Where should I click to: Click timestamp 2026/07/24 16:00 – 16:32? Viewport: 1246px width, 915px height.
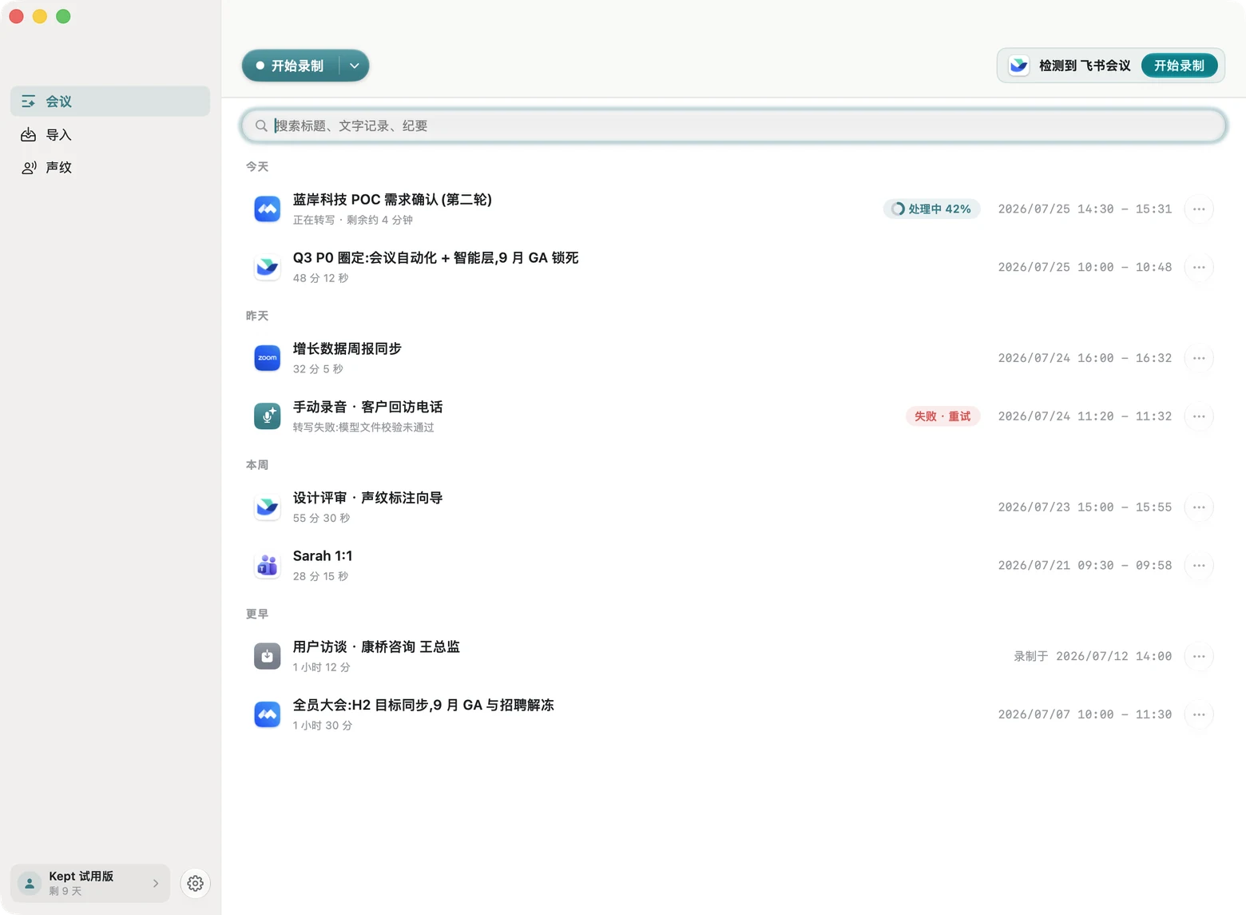point(1085,358)
